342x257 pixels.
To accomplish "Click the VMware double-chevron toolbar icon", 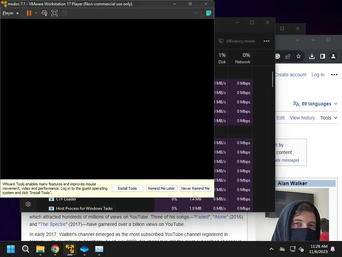I will [196, 13].
